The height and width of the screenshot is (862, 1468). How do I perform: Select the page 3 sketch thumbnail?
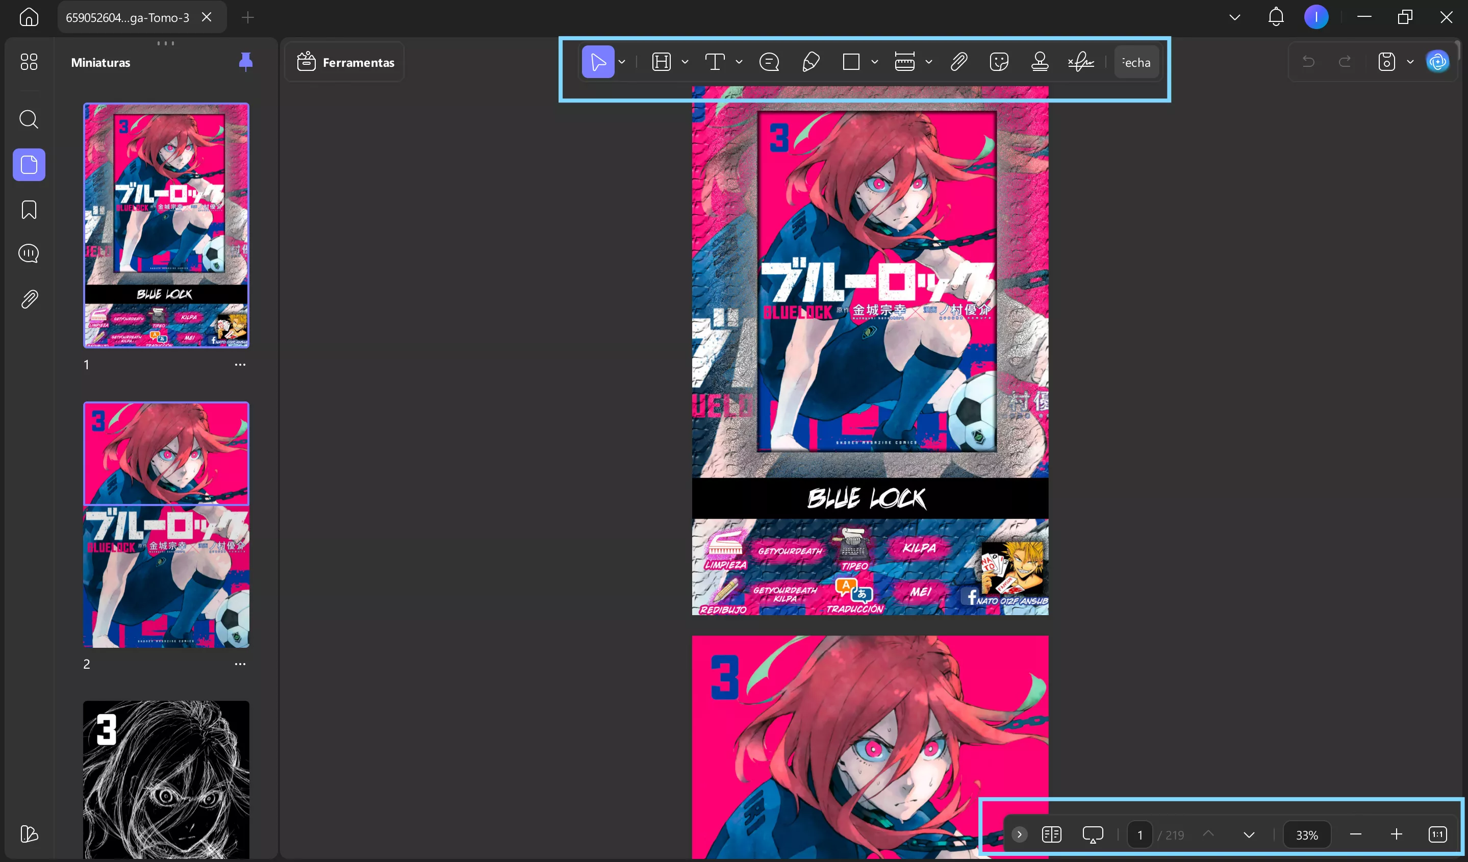tap(166, 780)
